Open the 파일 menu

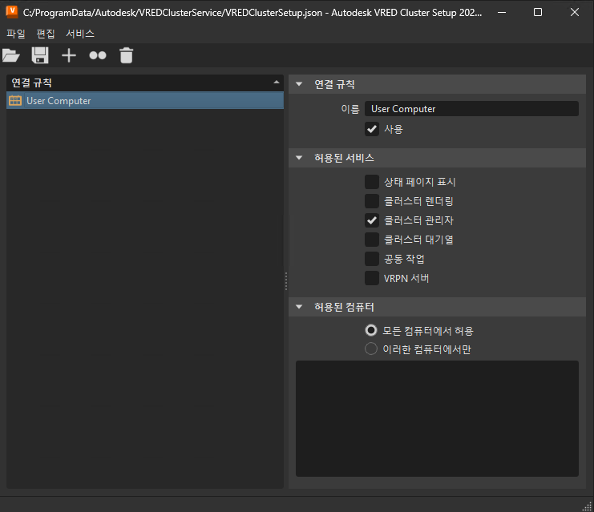pos(16,34)
